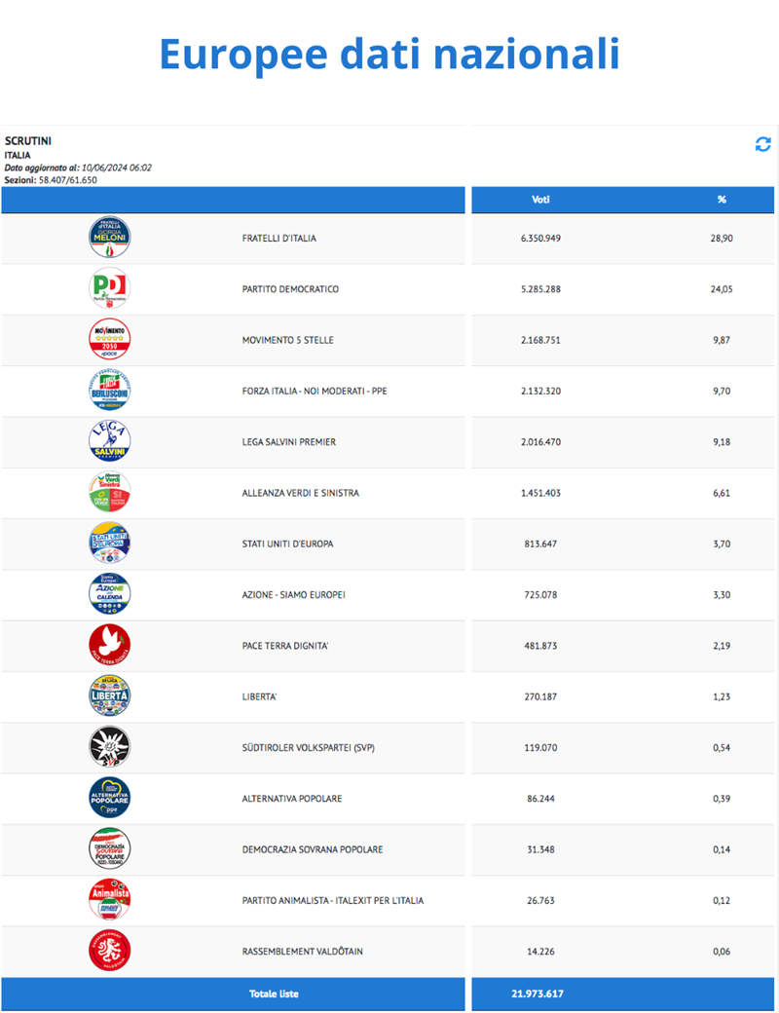Select the PARTITO DEMOCRATICO party name
This screenshot has width=779, height=1013.
click(x=290, y=289)
